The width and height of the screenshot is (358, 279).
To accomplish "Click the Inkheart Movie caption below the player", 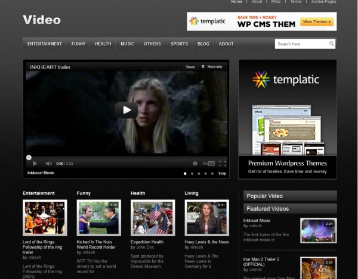I will [x=41, y=173].
